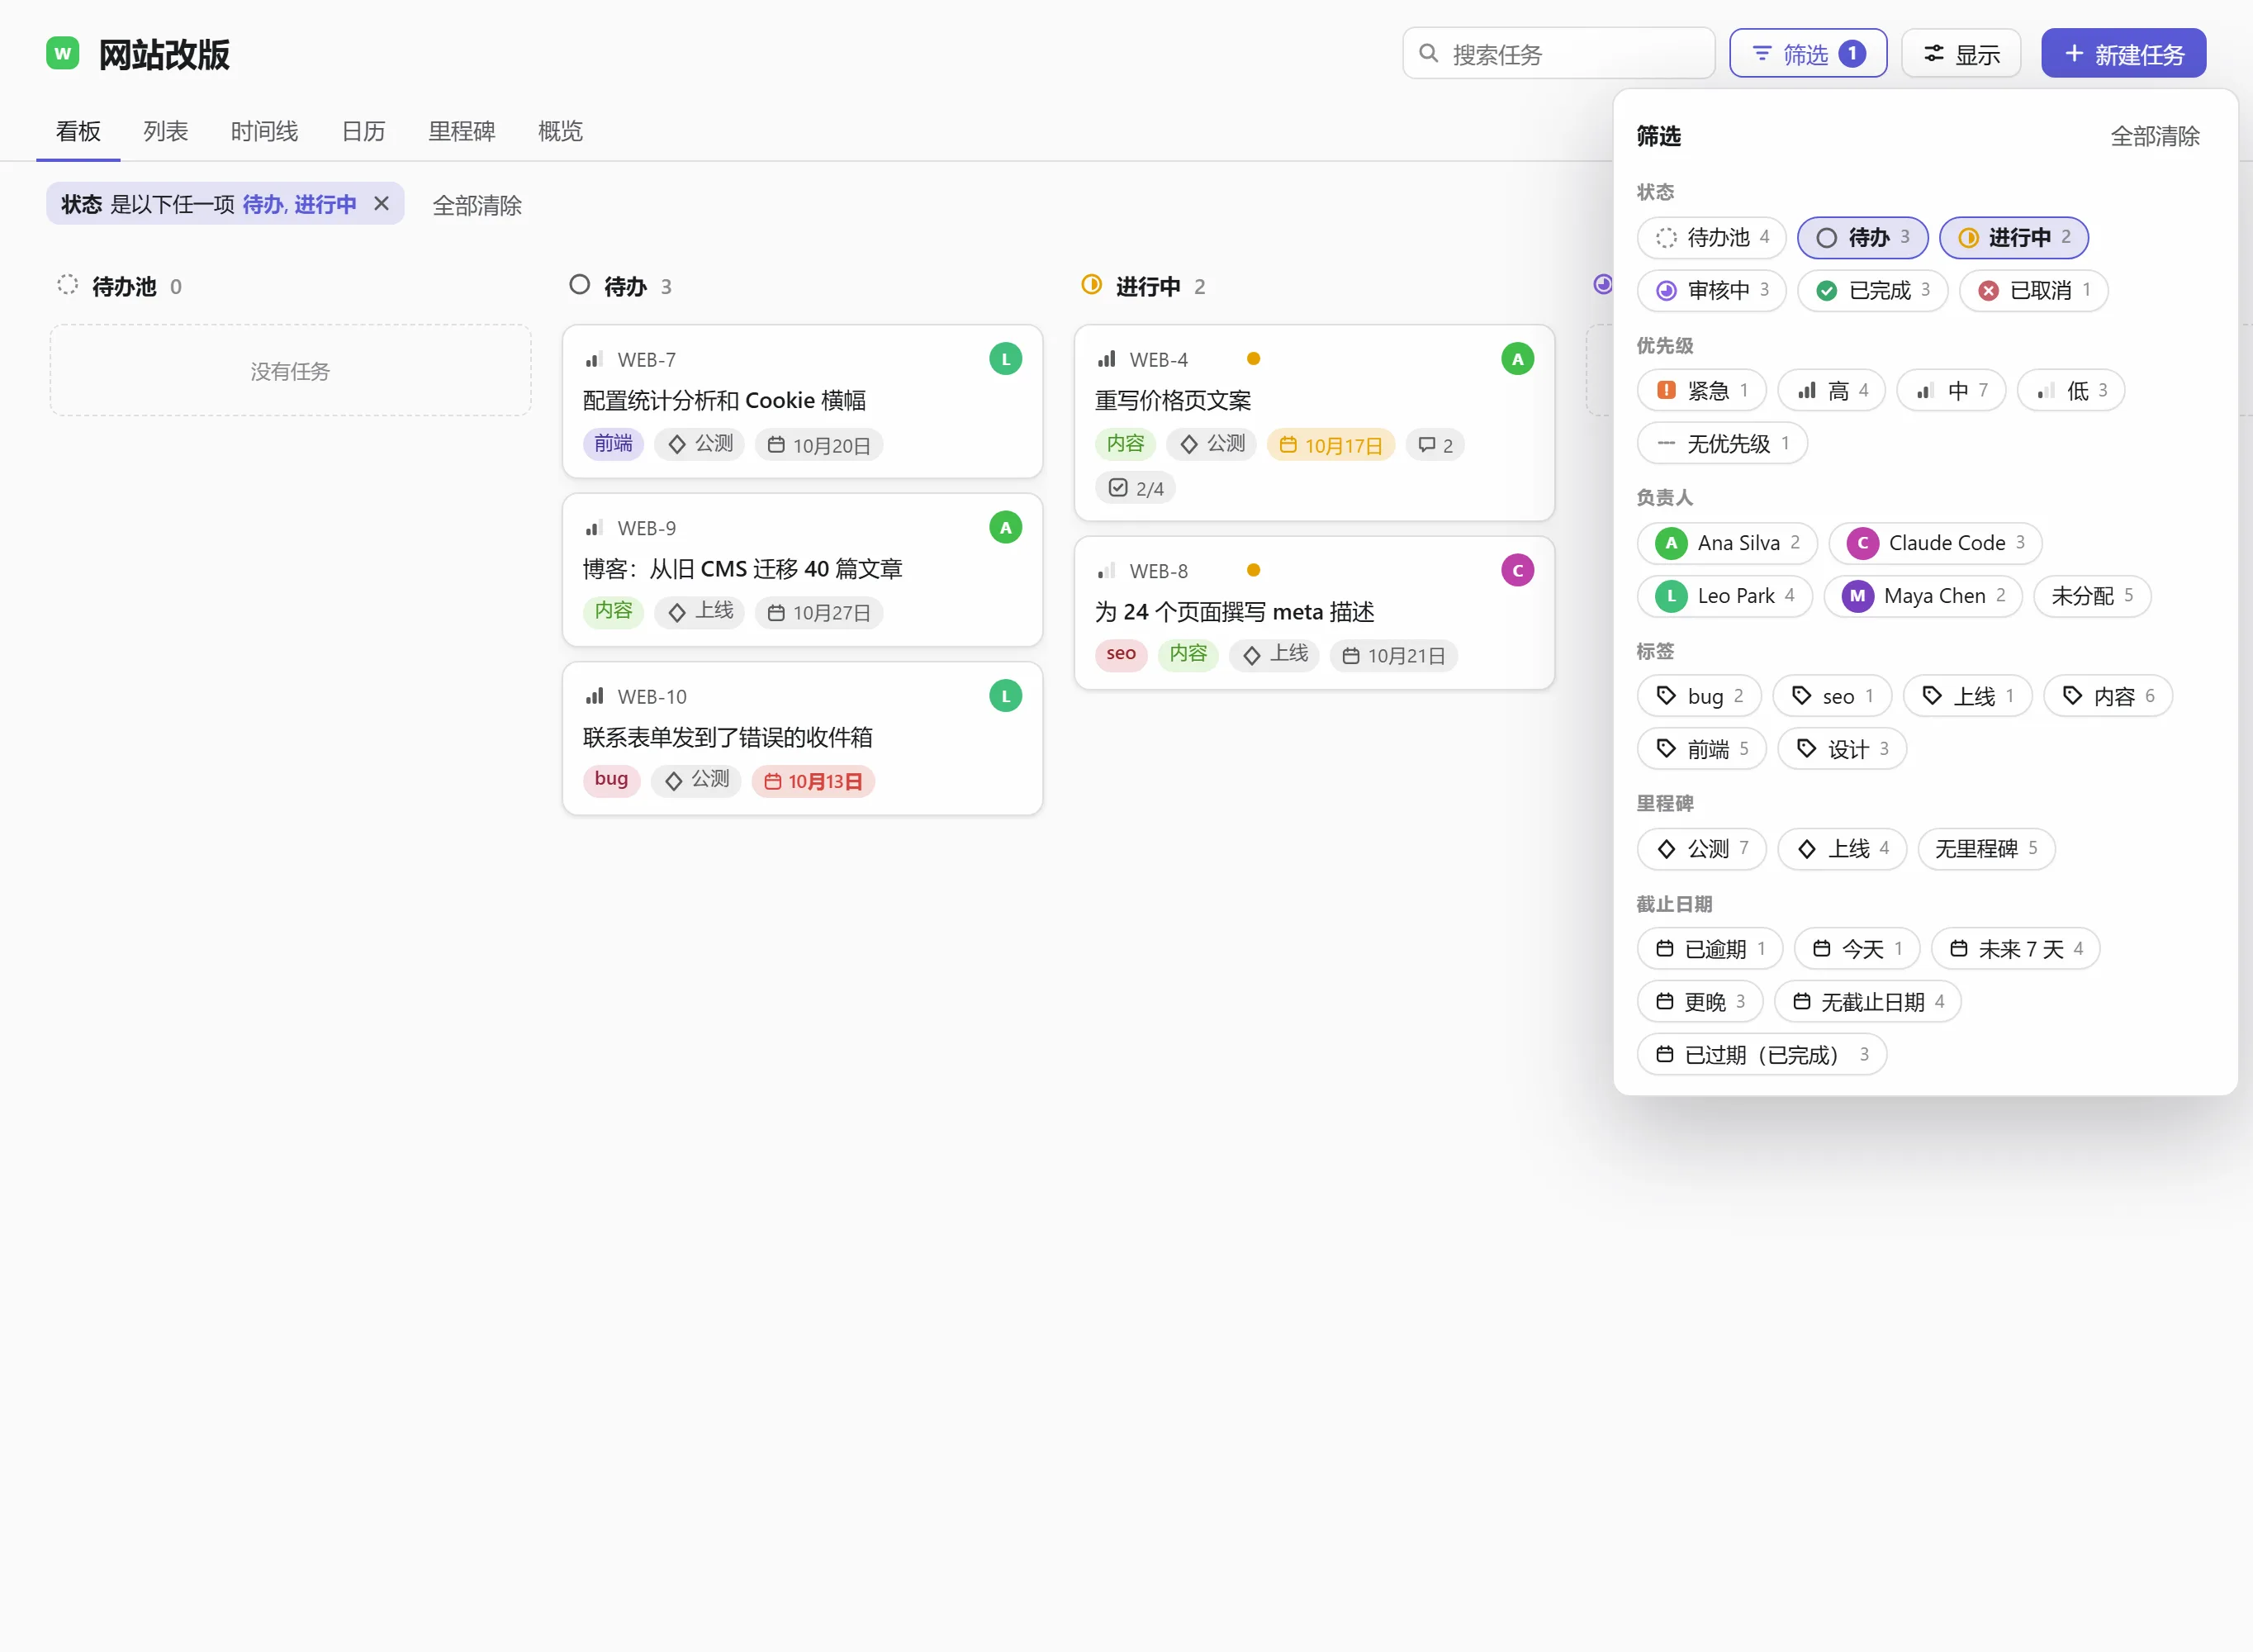Click the seo tag on WEB-8 card
The height and width of the screenshot is (1652, 2253).
pos(1121,654)
